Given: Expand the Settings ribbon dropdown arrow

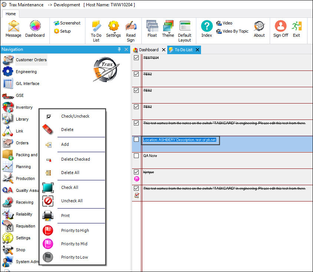Looking at the screenshot, I should pos(115,33).
